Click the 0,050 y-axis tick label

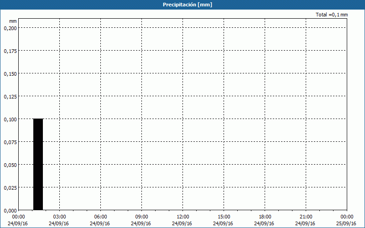10,165
